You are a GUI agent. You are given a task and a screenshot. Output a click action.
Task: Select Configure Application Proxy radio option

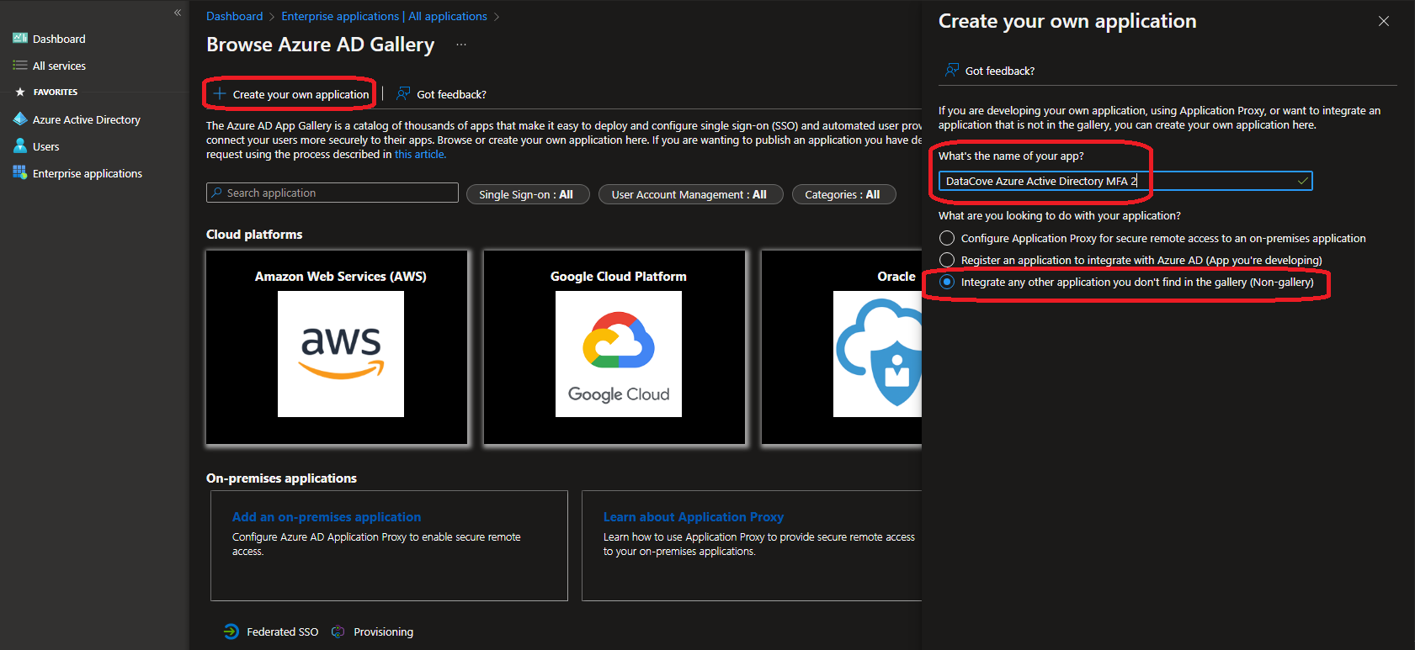click(x=947, y=238)
